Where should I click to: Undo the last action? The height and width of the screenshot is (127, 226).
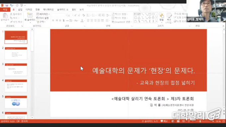click(x=11, y=5)
